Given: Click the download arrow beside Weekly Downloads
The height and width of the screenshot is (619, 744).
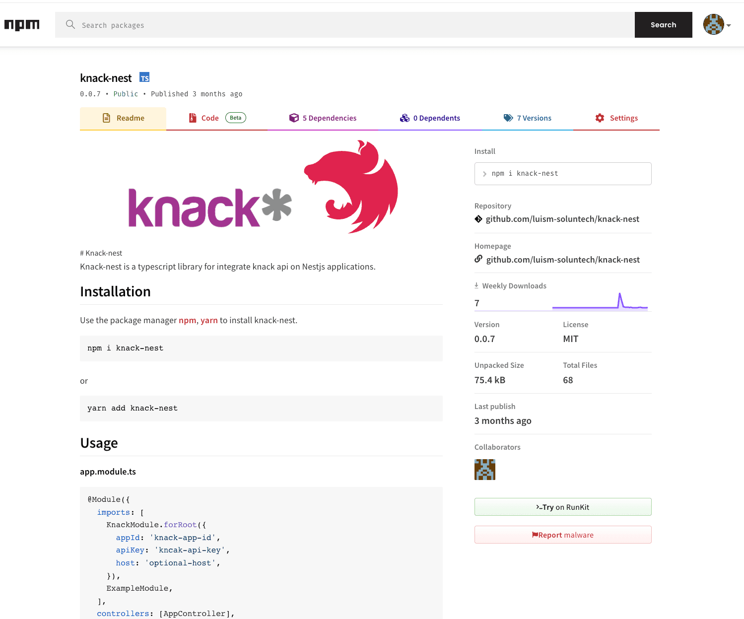Looking at the screenshot, I should tap(476, 285).
